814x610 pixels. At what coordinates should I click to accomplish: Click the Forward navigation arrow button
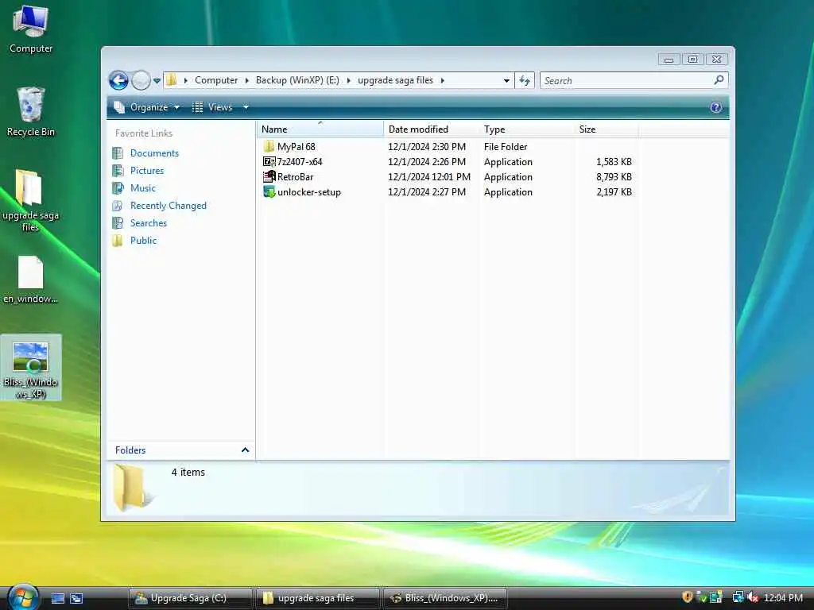click(141, 80)
